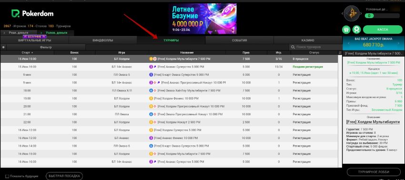
Task: Click the 15/24 players cell
Action: tap(278, 67)
